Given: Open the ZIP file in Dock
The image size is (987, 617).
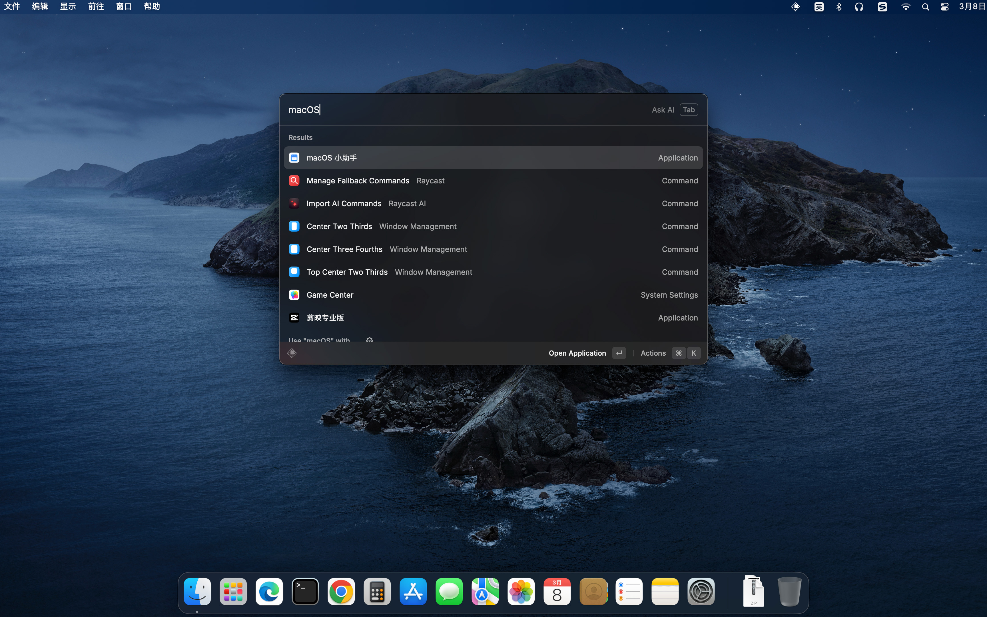Looking at the screenshot, I should click(x=753, y=591).
